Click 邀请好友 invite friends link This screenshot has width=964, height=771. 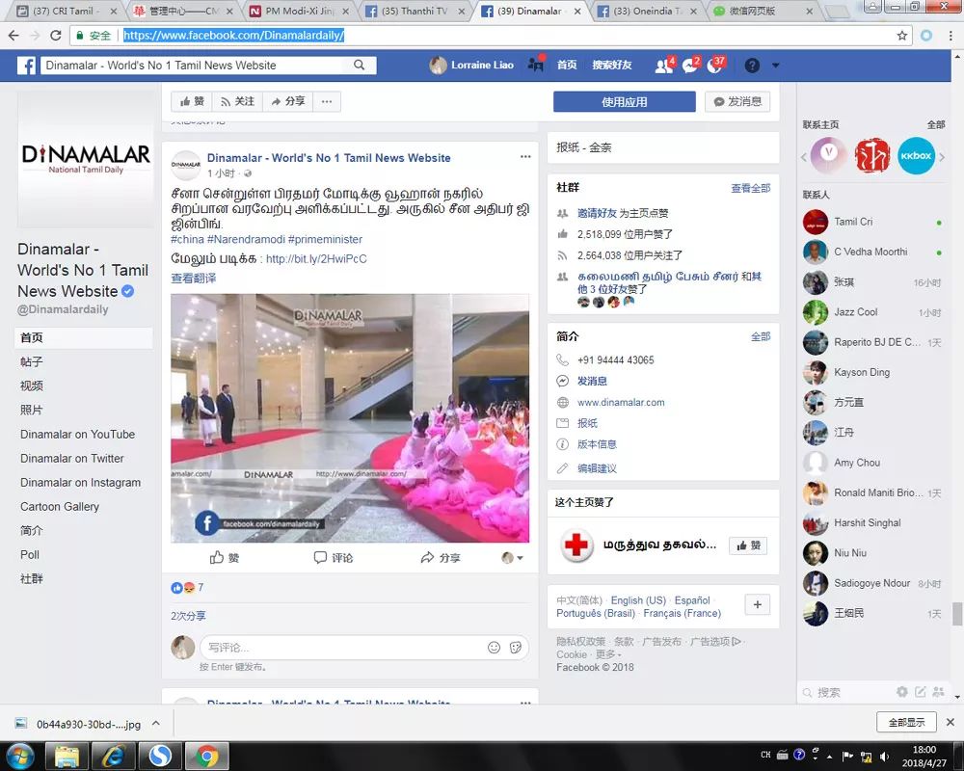pyautogui.click(x=597, y=213)
